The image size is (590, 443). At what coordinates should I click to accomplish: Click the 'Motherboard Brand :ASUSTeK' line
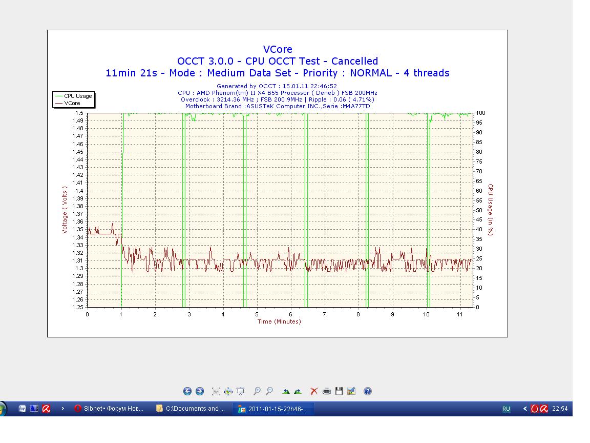pyautogui.click(x=278, y=107)
